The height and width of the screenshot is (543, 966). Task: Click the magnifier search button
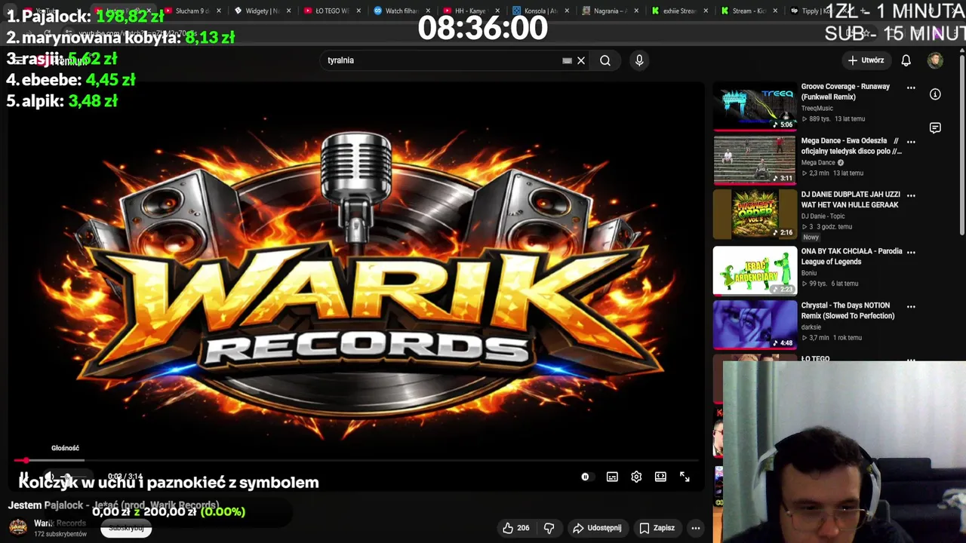605,60
